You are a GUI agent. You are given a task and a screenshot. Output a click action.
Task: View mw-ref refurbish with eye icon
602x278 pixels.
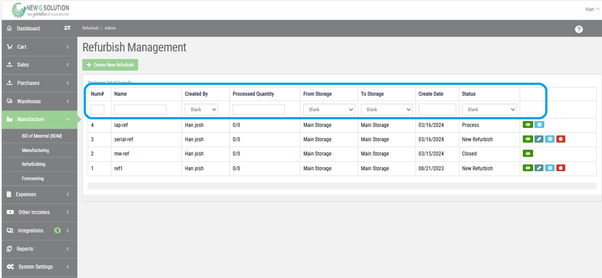pyautogui.click(x=528, y=153)
